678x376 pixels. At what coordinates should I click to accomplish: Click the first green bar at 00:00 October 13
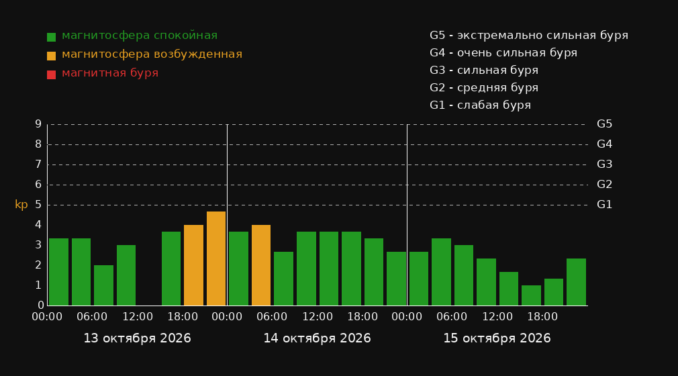(59, 272)
